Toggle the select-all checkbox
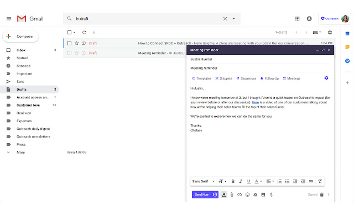This screenshot has height=221, width=354. click(69, 33)
